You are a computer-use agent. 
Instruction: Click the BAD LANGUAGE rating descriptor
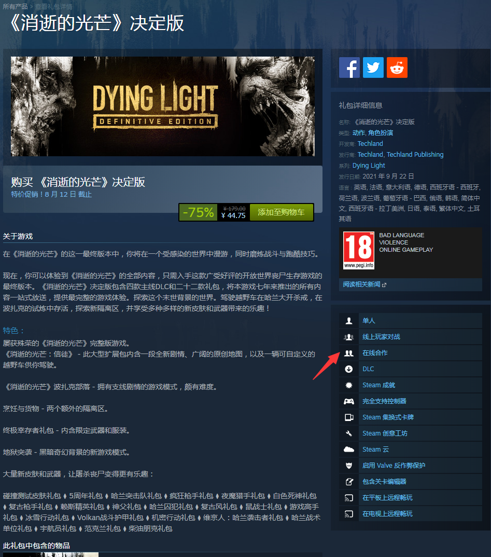point(402,236)
